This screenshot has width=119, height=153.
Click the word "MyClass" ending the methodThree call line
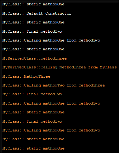point(108,67)
